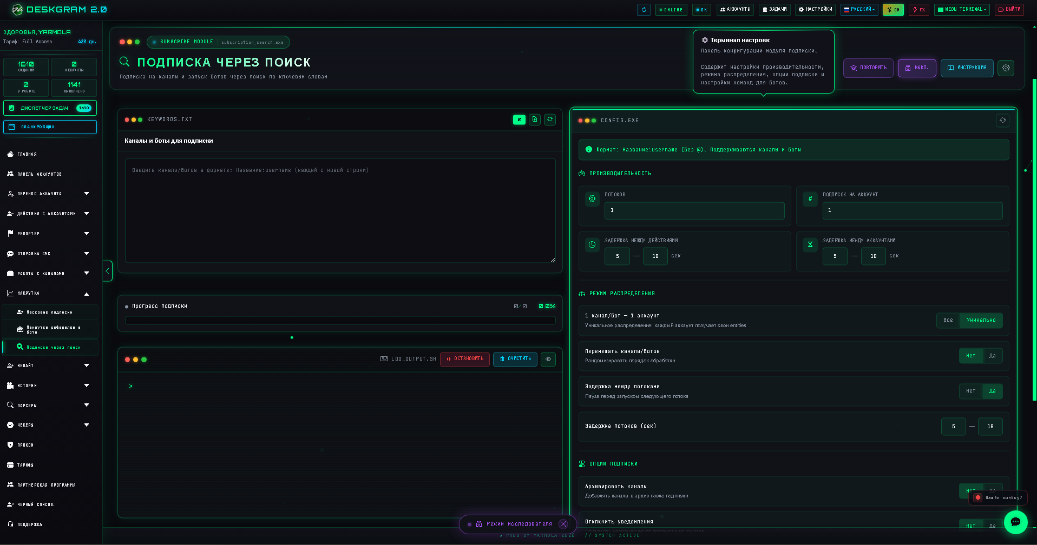Open Массовые подписки in the sidebar
The height and width of the screenshot is (545, 1037).
pos(50,312)
